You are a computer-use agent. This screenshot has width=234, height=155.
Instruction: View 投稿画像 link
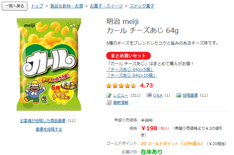pyautogui.click(x=190, y=95)
